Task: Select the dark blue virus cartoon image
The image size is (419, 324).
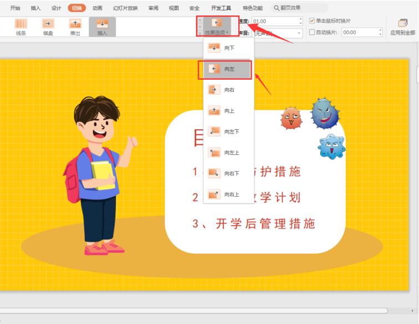Action: point(325,113)
